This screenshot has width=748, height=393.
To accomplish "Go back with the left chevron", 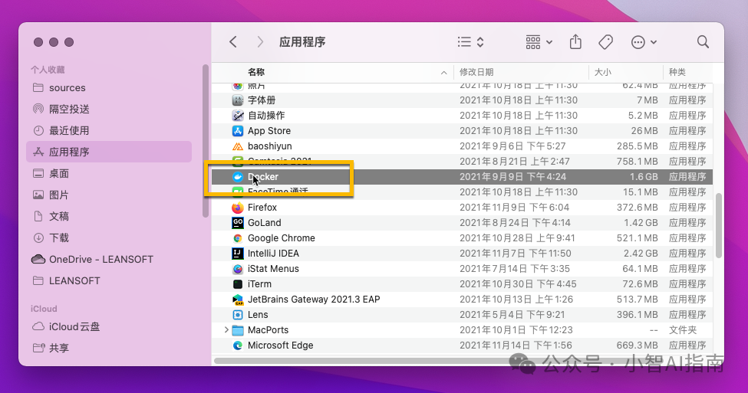I will click(232, 42).
